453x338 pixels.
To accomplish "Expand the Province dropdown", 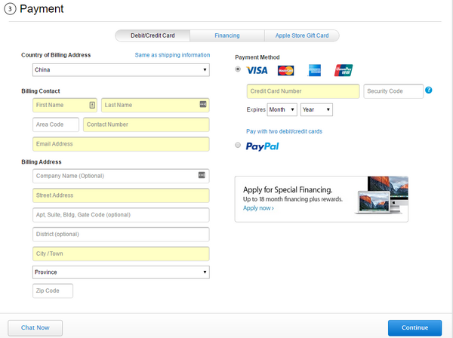I will [121, 272].
